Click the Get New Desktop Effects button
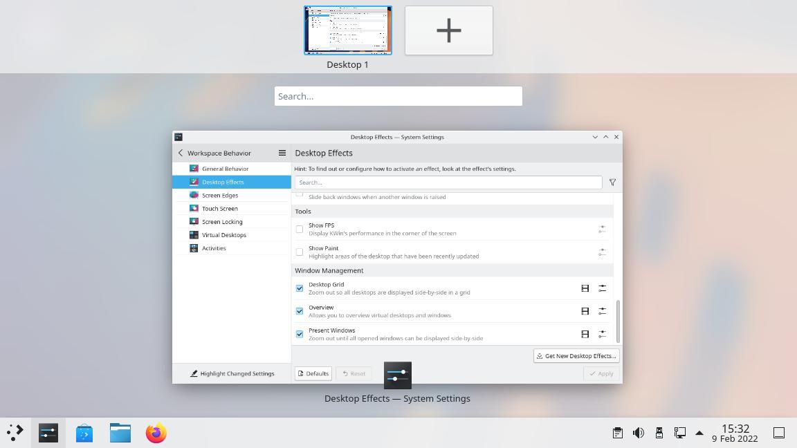The image size is (797, 448). 576,356
